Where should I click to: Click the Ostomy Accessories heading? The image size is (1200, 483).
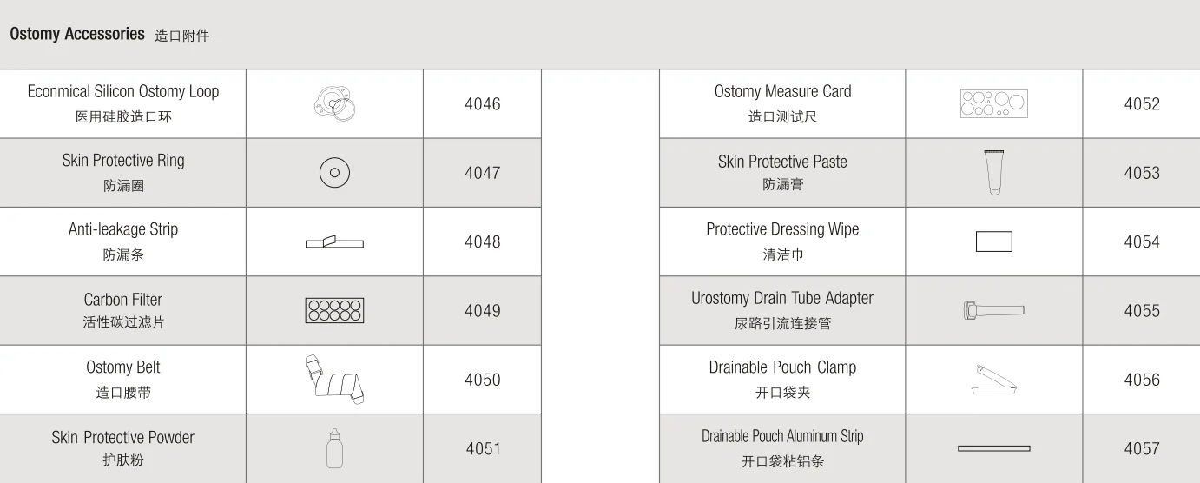point(77,34)
